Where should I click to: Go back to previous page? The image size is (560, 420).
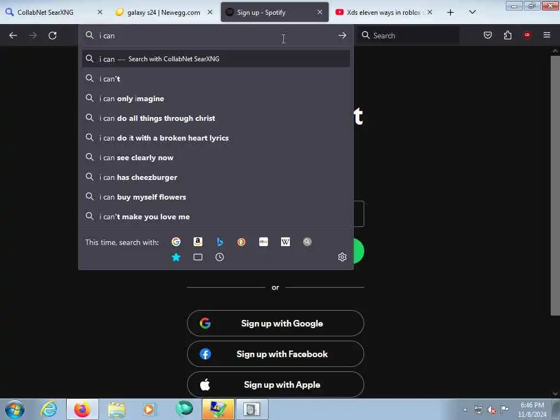coord(13,36)
